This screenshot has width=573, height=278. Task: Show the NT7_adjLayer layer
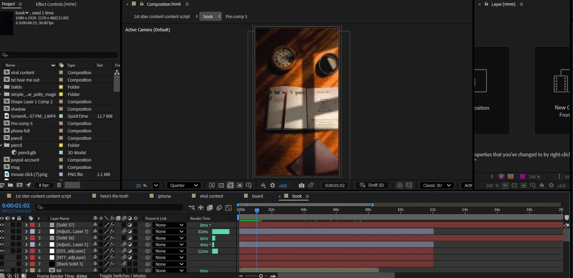[2, 257]
